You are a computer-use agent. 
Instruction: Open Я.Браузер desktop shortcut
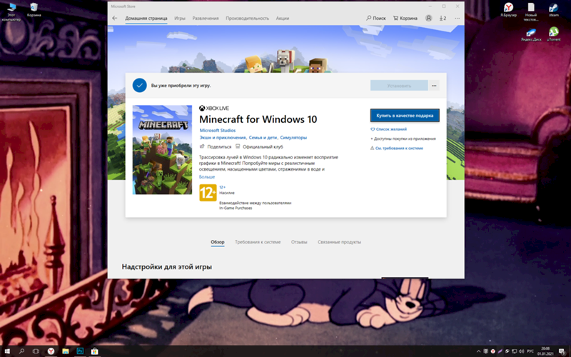(508, 10)
